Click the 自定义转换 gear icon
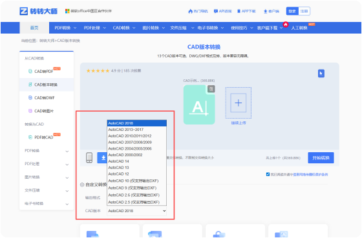362x238 pixels. (x=82, y=184)
